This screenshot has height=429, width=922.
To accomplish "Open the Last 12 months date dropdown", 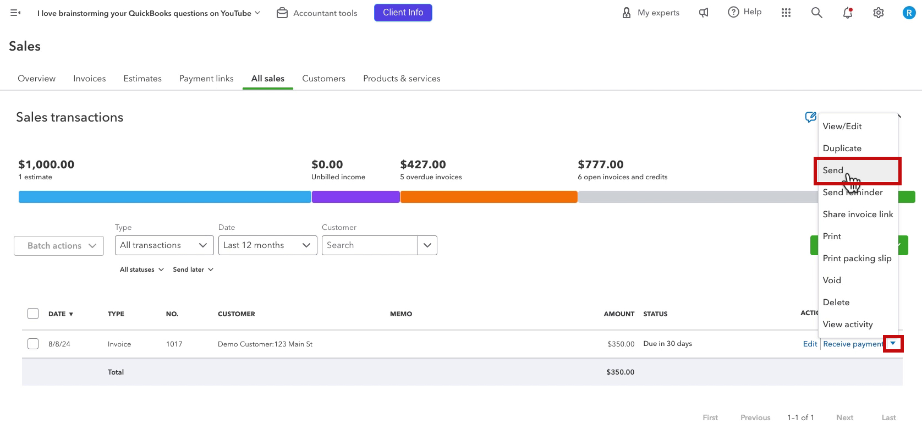I will [268, 245].
